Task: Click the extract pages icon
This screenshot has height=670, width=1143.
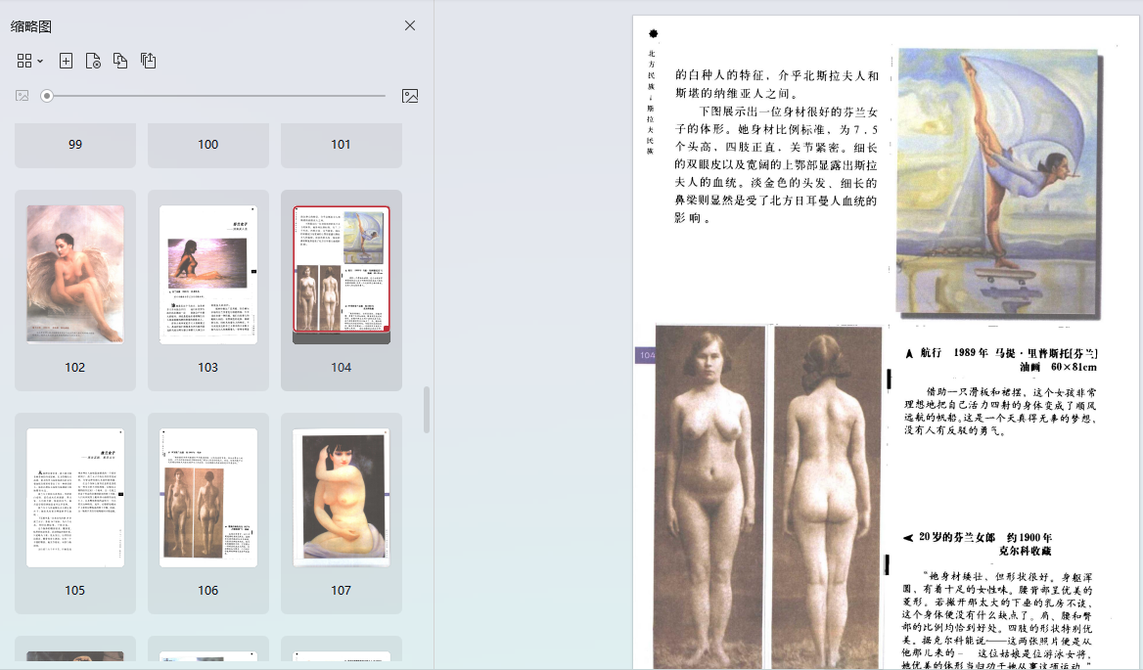Action: pyautogui.click(x=148, y=61)
